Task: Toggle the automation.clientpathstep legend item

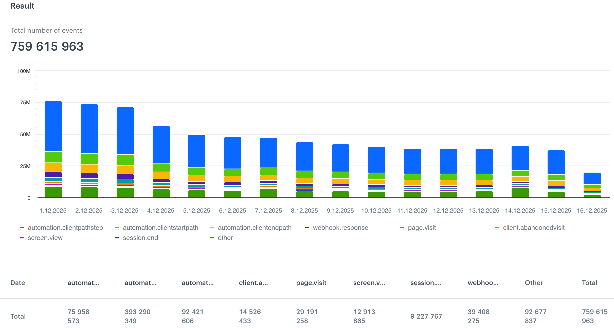Action: [x=65, y=228]
